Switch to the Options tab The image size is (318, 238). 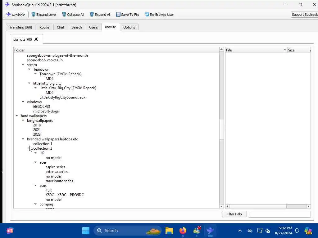click(129, 27)
